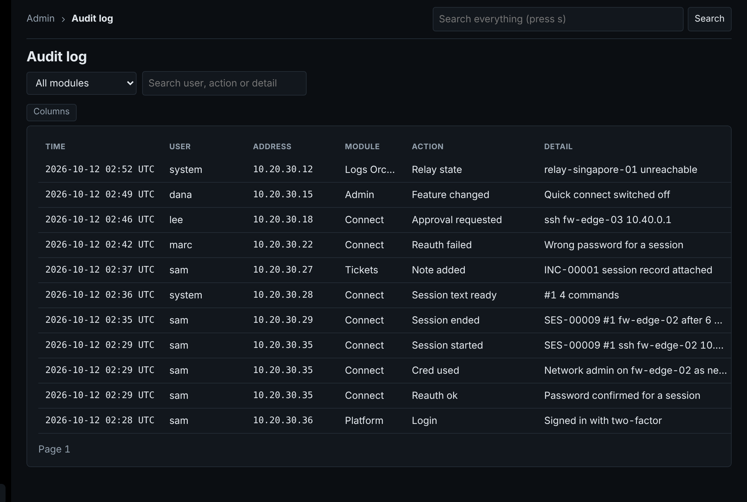
Task: Click 'Tickets' module cell
Action: 361,270
